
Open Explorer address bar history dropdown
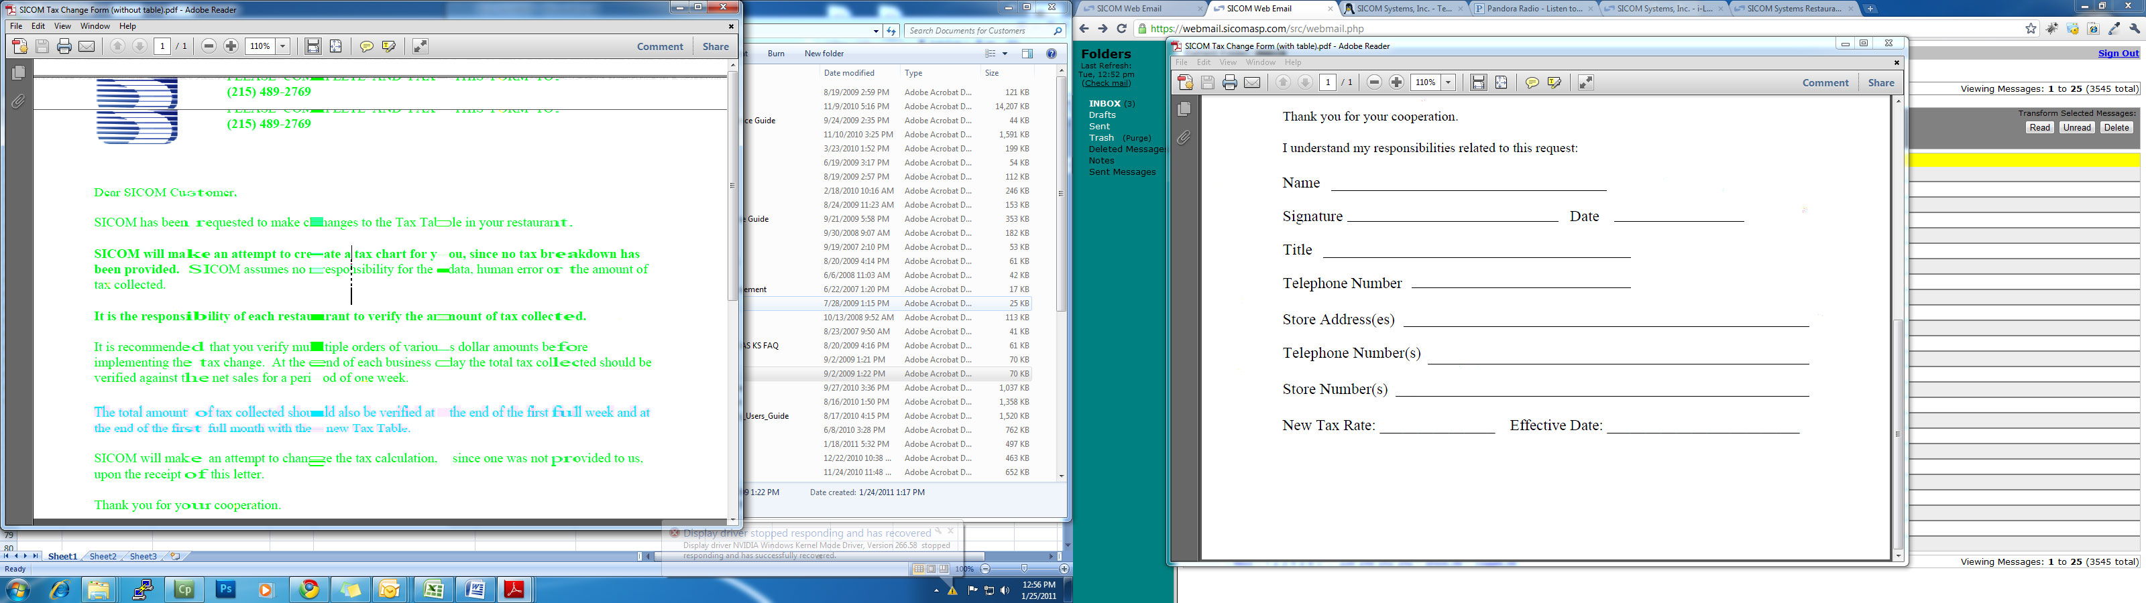point(876,31)
